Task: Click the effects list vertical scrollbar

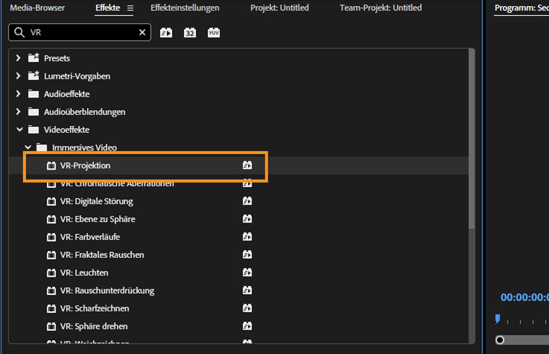Action: click(x=472, y=140)
